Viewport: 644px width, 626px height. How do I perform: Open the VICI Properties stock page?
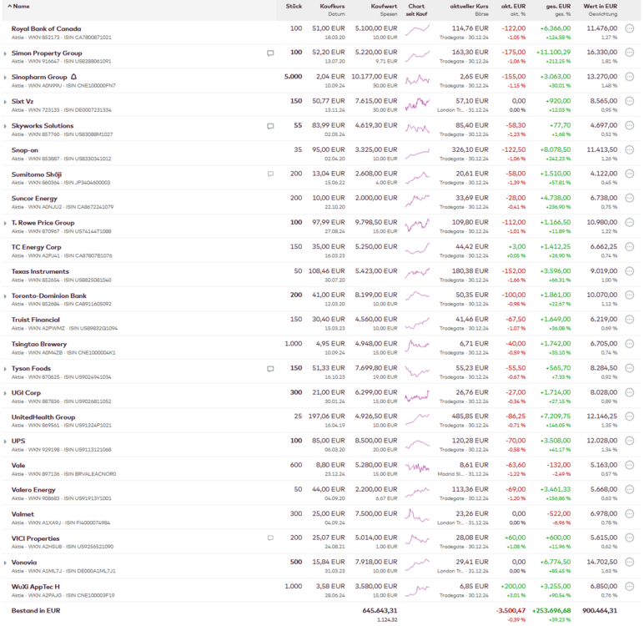pos(35,538)
